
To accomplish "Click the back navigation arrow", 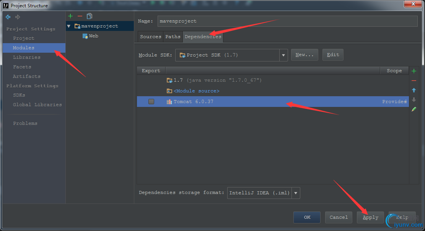I will (8, 17).
